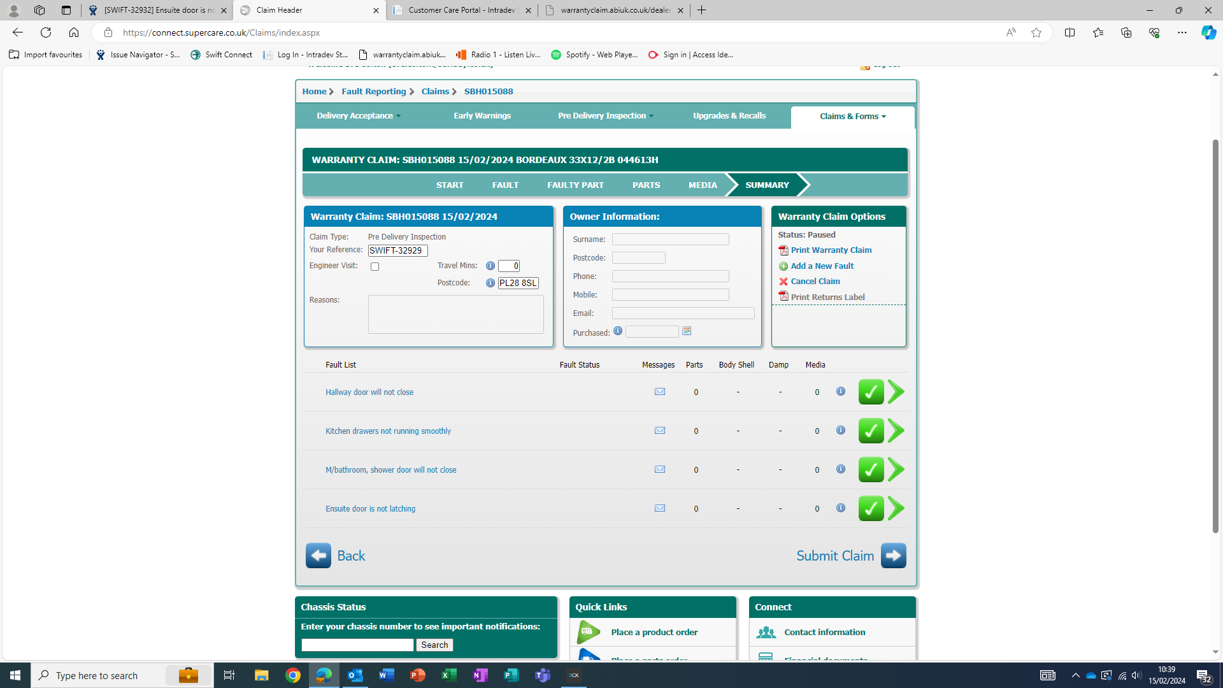
Task: Expand the Delivery Acceptance dropdown menu
Action: point(359,116)
